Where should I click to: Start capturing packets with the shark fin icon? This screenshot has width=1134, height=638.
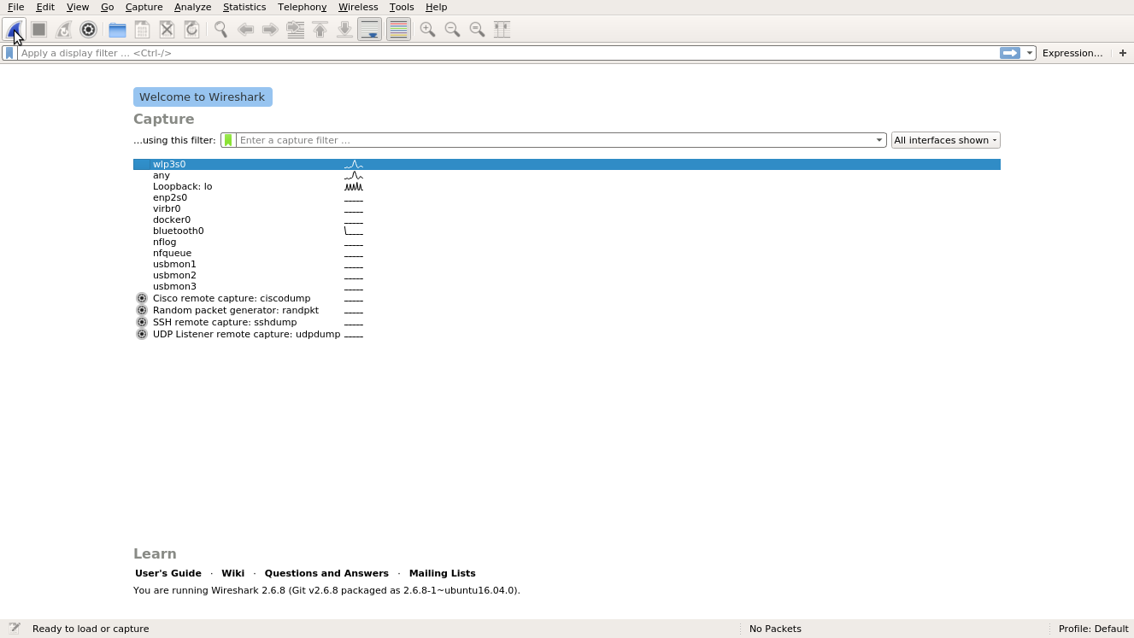15,29
